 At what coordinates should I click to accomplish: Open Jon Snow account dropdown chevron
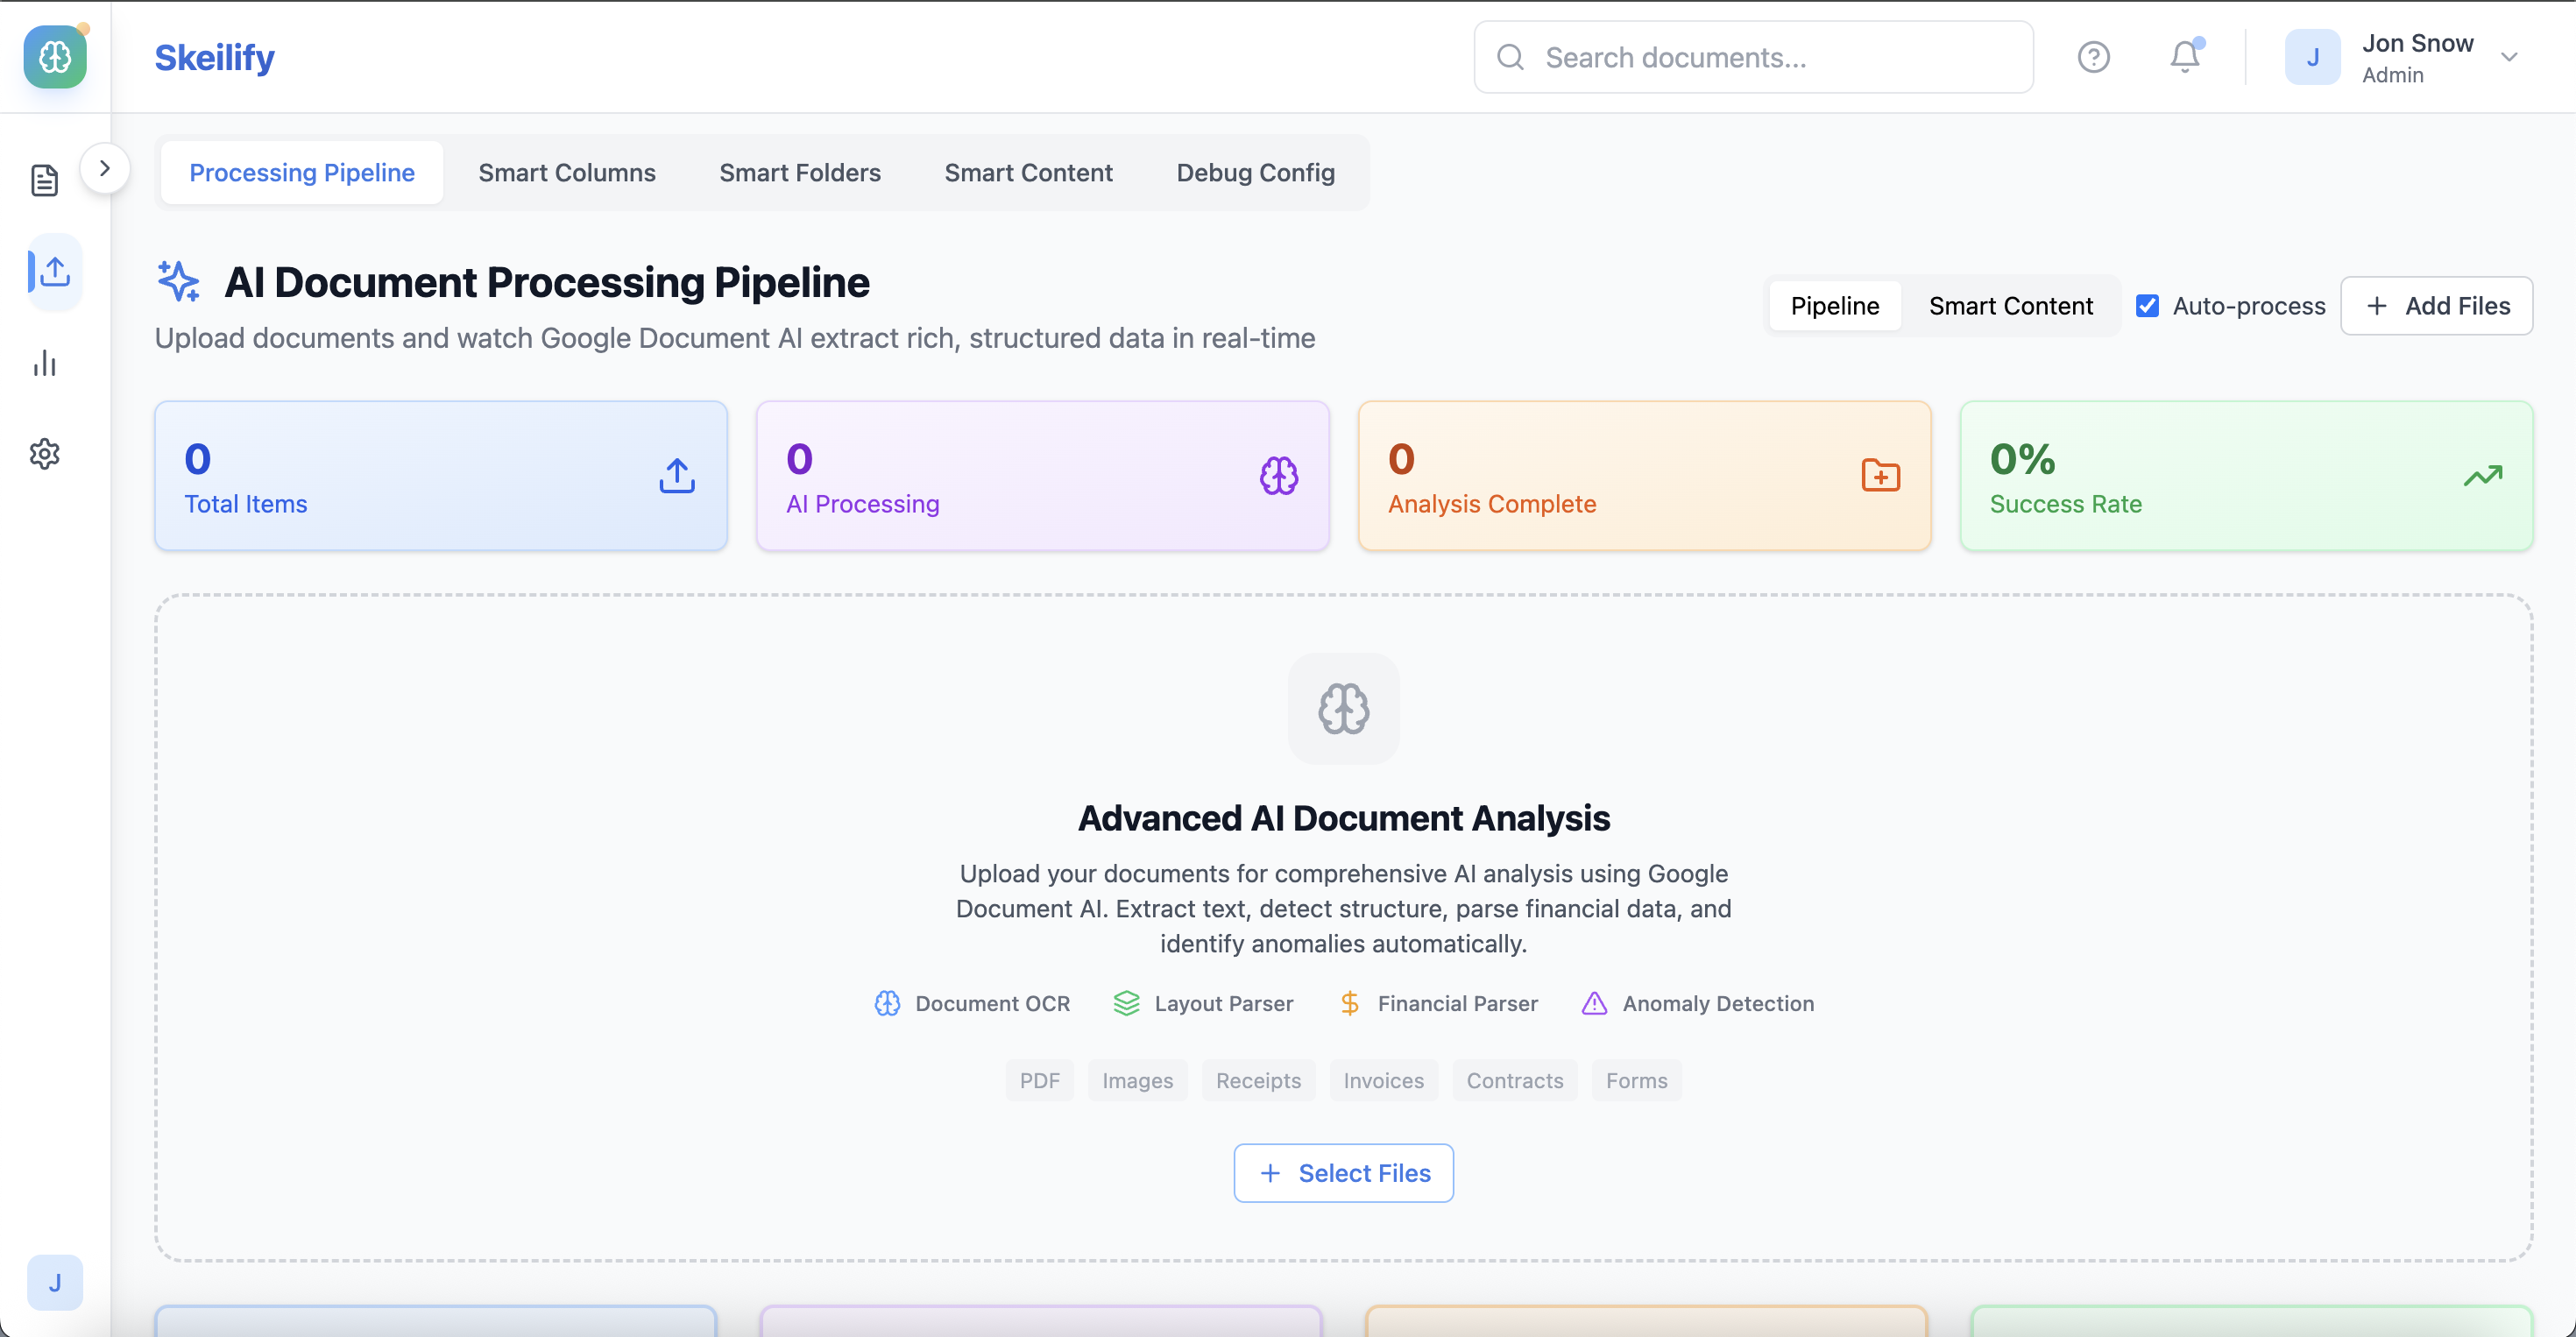point(2509,57)
